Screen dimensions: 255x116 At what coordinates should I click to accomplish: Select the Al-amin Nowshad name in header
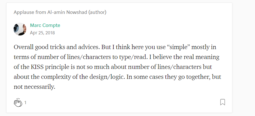[x=67, y=12]
